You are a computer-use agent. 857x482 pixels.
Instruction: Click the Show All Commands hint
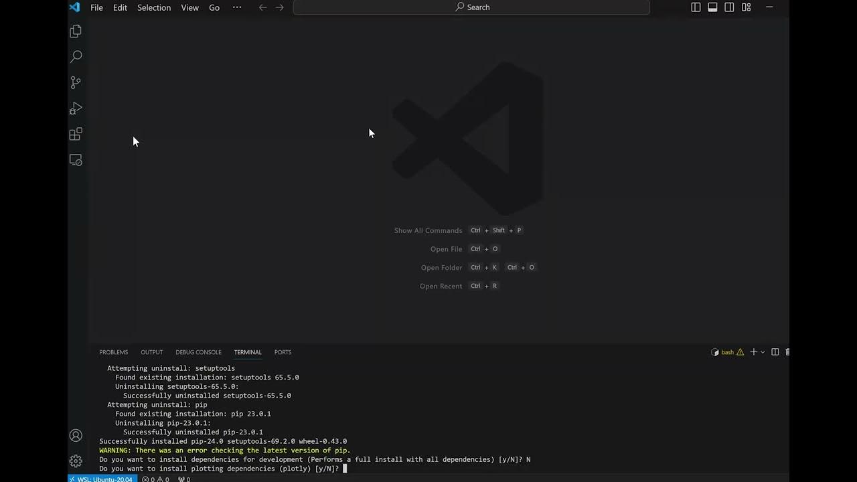[x=428, y=230]
